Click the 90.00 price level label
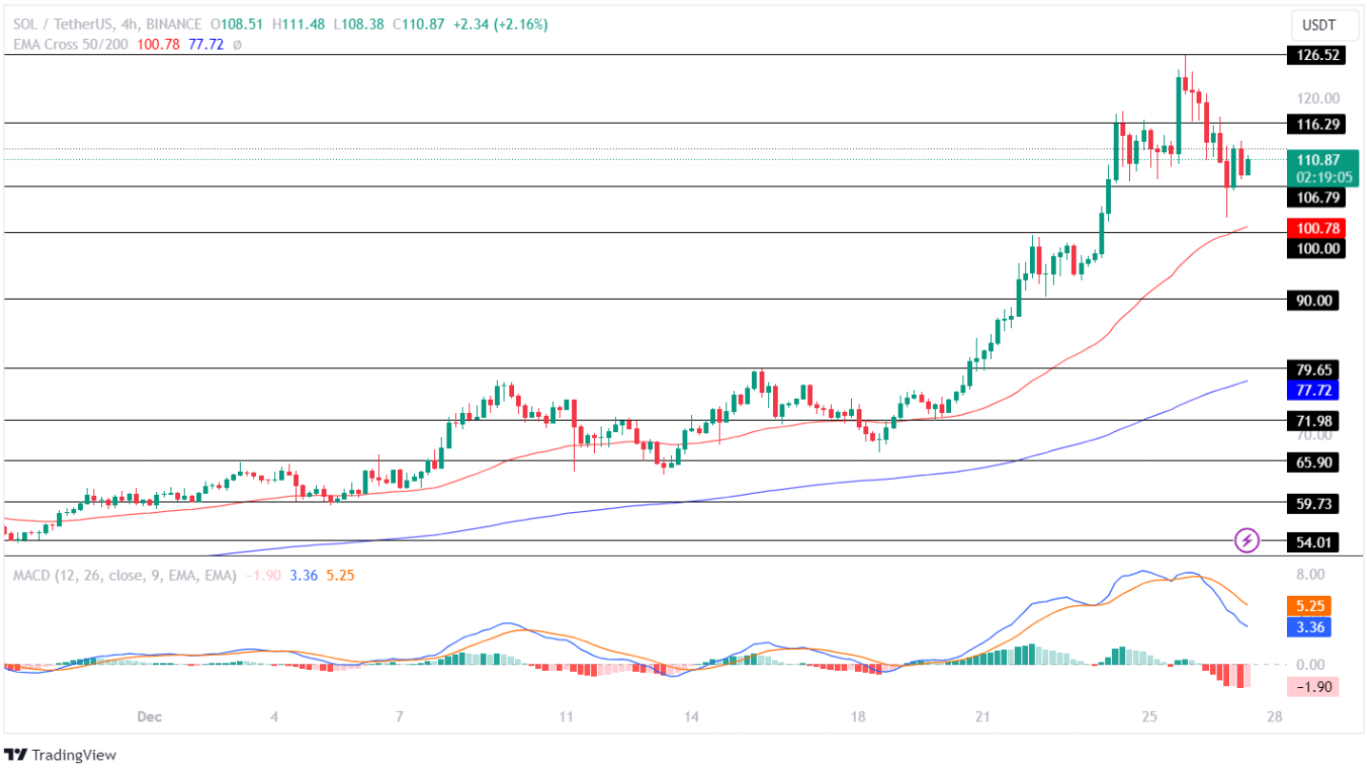 pyautogui.click(x=1313, y=300)
